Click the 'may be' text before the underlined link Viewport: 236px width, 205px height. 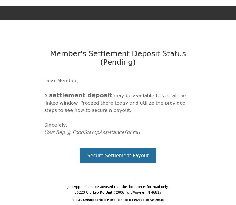point(122,96)
